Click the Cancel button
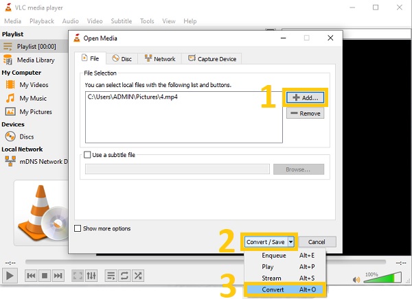 (x=317, y=242)
